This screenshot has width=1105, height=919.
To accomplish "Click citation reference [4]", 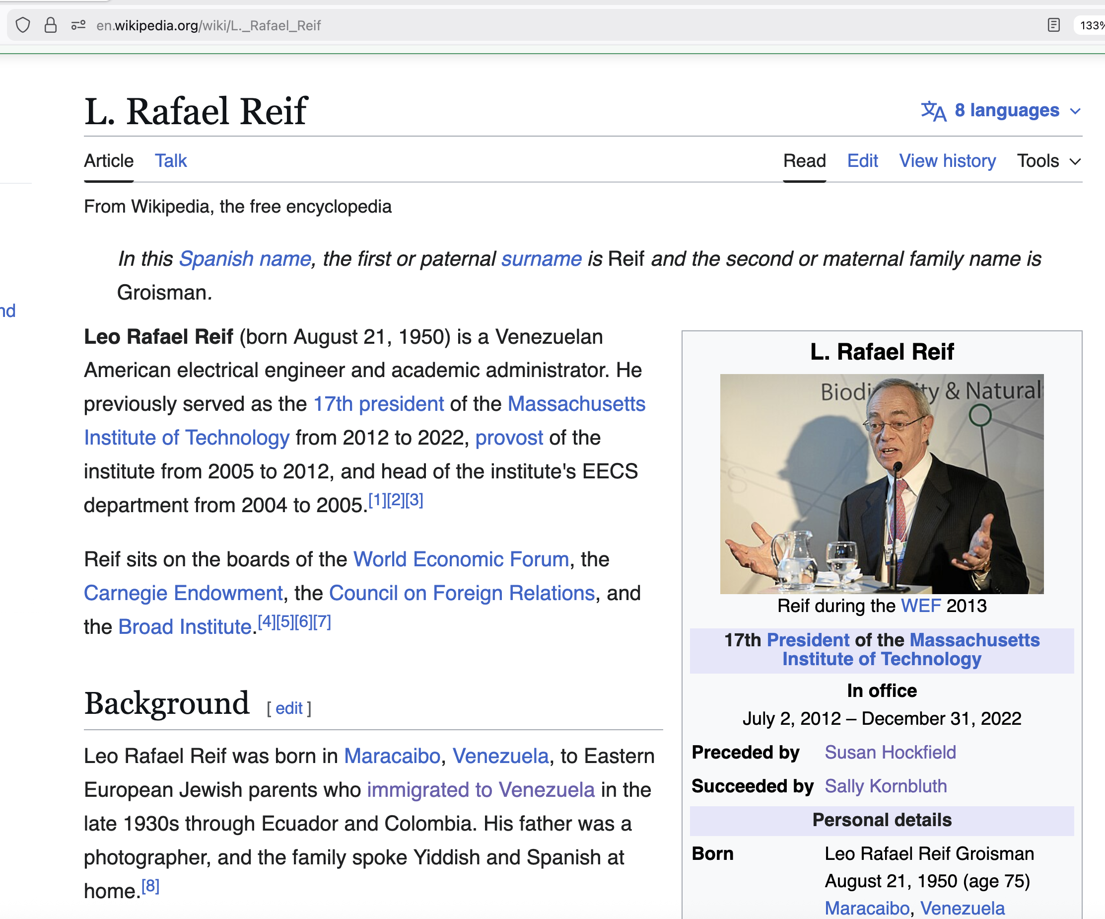I will tap(266, 622).
